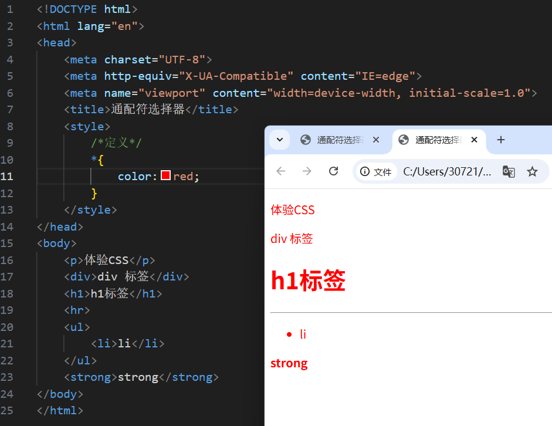Screen dimensions: 552x426
Task: Bookmark page with the star icon
Action: tap(532, 171)
